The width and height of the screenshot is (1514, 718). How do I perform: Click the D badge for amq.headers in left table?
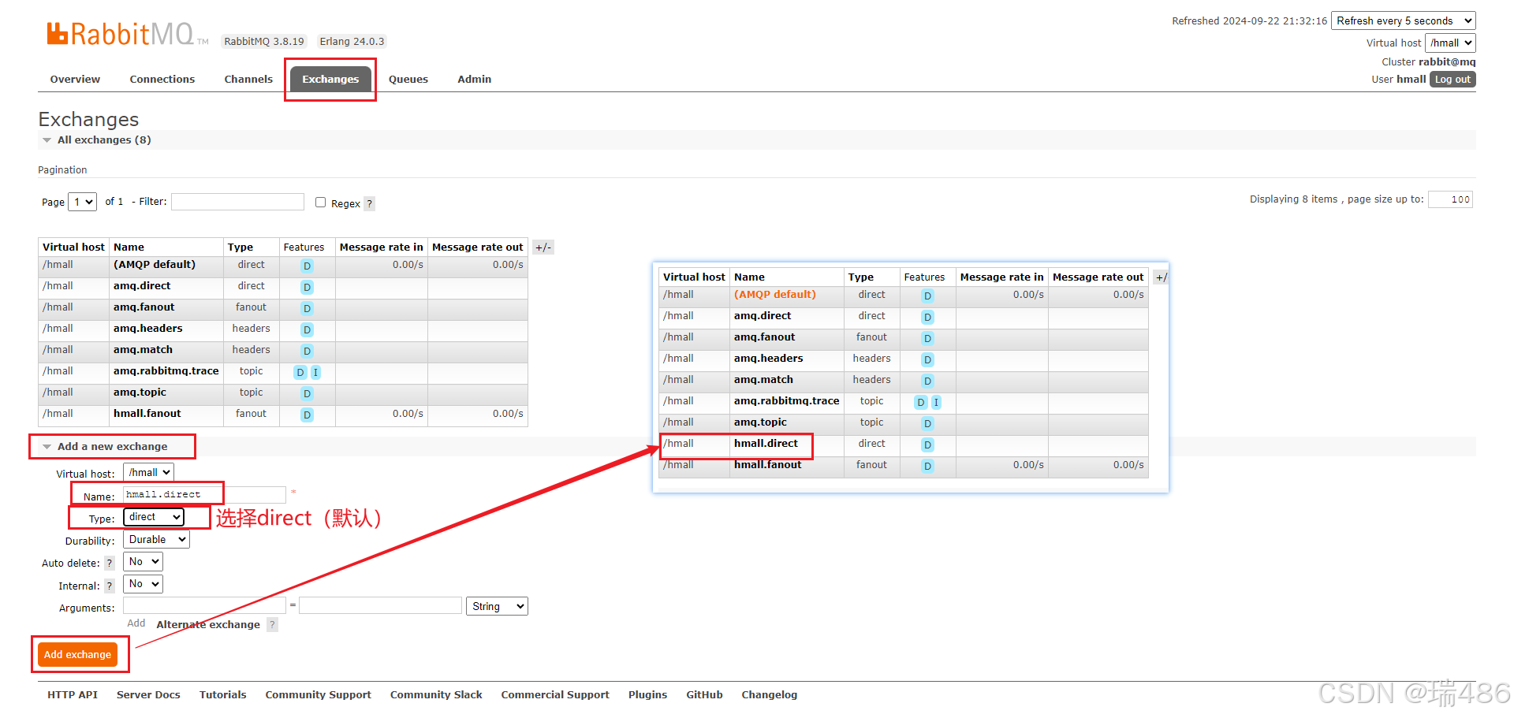[x=308, y=330]
